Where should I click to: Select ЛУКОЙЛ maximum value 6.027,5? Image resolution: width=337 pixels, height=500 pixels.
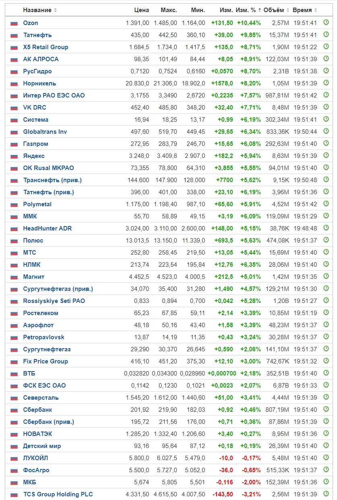[x=167, y=458]
